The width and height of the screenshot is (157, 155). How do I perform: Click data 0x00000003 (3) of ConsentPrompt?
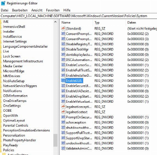[x=138, y=39]
